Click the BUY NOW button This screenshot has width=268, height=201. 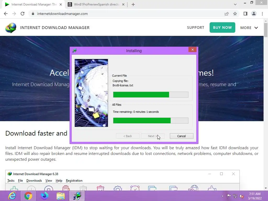click(x=222, y=27)
